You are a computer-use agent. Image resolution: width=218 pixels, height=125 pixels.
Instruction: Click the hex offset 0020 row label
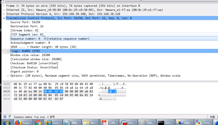click(7, 91)
